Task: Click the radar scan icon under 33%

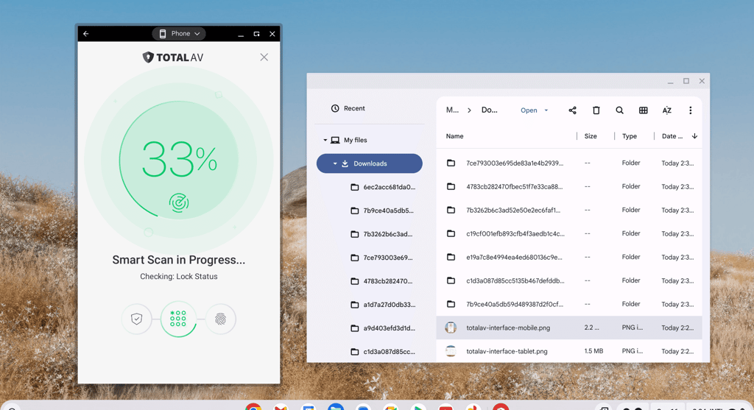Action: (x=179, y=203)
